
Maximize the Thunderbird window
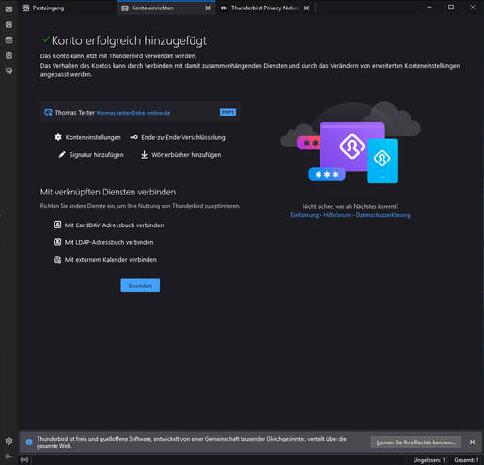pos(451,8)
